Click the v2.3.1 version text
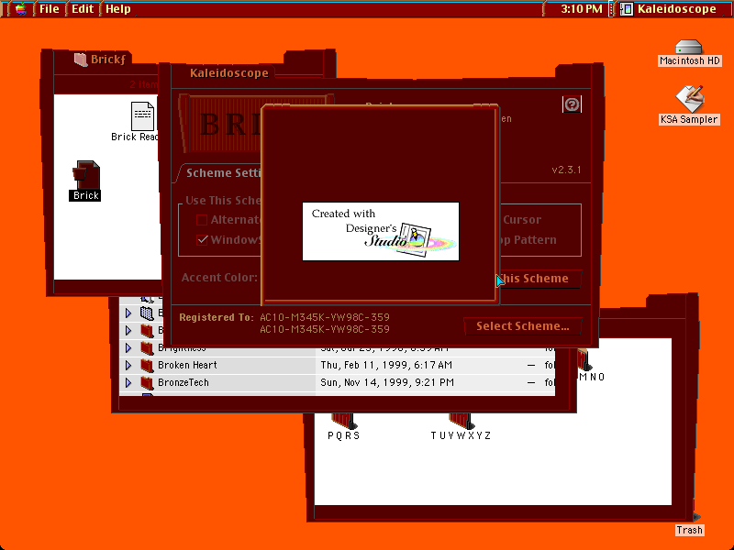This screenshot has height=550, width=734. point(566,170)
